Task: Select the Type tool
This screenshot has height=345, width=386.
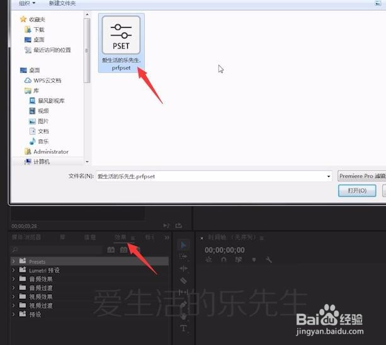Action: 183,328
